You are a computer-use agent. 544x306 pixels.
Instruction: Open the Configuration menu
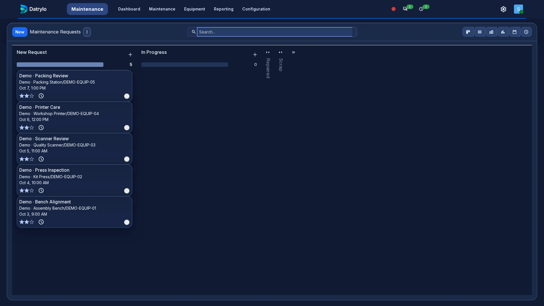pos(256,9)
